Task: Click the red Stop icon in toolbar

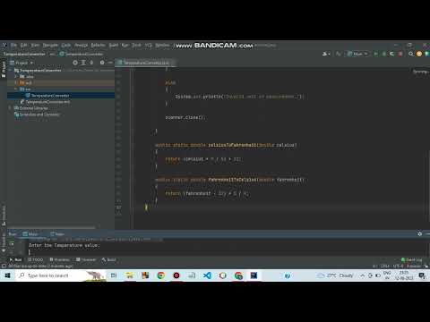Action: point(400,54)
